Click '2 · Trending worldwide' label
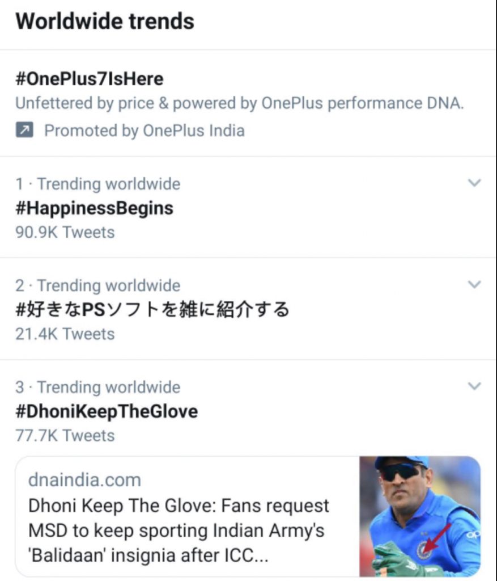Screen dimensions: 497x581 97,286
